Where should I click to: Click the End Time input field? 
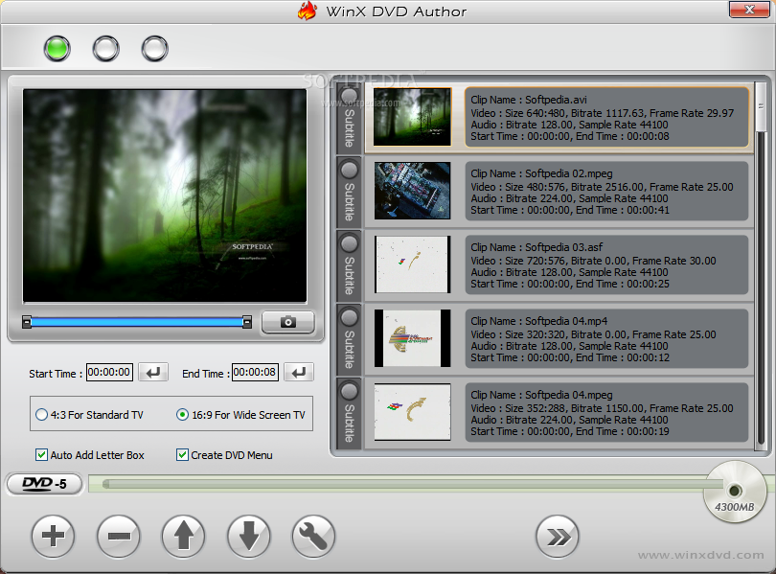point(255,372)
